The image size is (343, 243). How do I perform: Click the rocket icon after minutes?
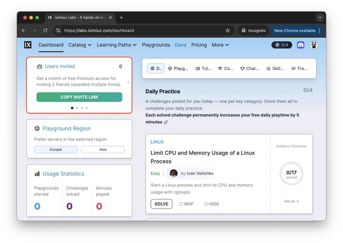[x=166, y=122]
